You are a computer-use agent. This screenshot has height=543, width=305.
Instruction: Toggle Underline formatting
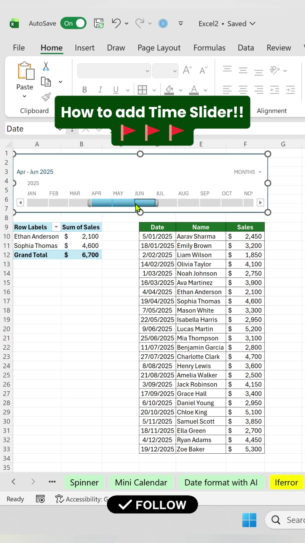[116, 90]
